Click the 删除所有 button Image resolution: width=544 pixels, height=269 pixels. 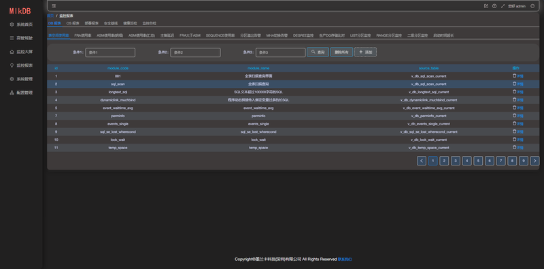(341, 52)
